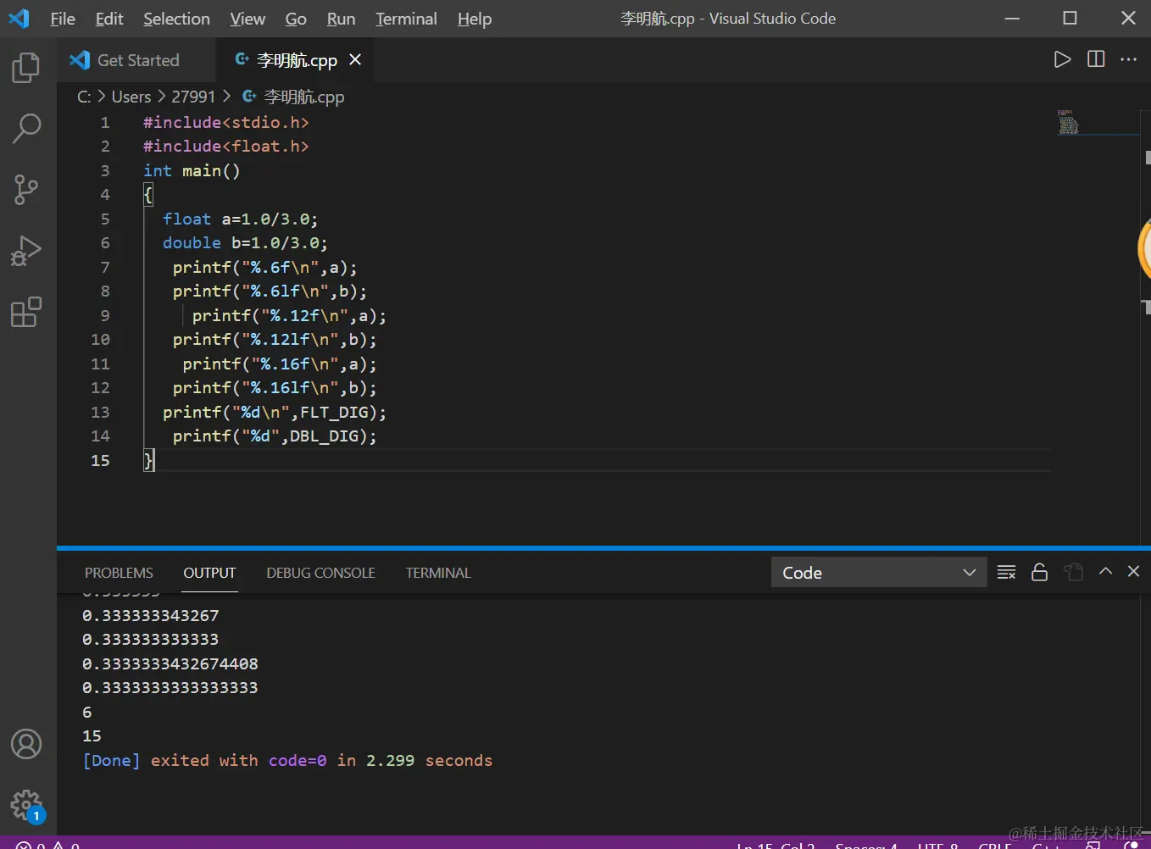Image resolution: width=1151 pixels, height=849 pixels.
Task: Open the Explorer view in activity bar
Action: click(x=26, y=68)
